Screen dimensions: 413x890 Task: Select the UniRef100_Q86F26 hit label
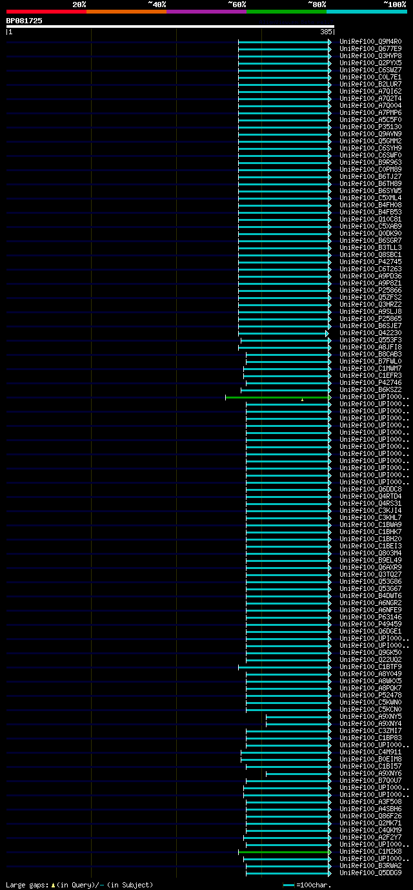370,816
